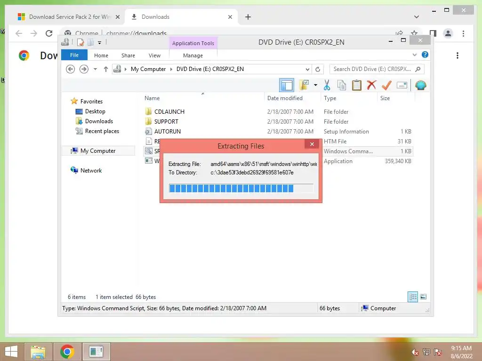Open the Manage ribbon tab
Viewport: 482px width, 361px height.
pyautogui.click(x=193, y=55)
